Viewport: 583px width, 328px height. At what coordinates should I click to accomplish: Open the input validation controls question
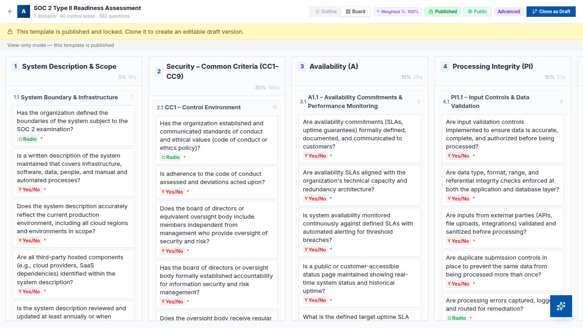pyautogui.click(x=503, y=139)
